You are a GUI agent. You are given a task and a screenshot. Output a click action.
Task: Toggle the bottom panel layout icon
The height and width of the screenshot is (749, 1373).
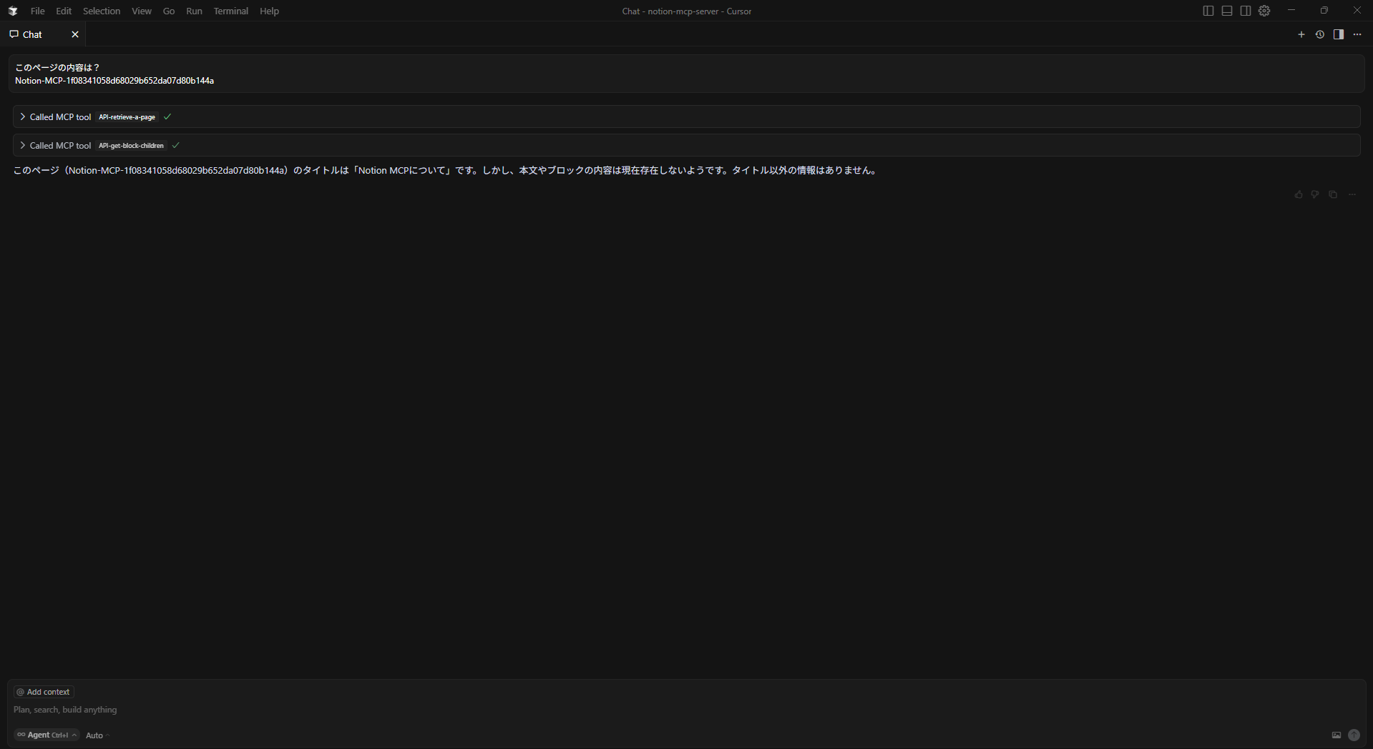[x=1227, y=11]
